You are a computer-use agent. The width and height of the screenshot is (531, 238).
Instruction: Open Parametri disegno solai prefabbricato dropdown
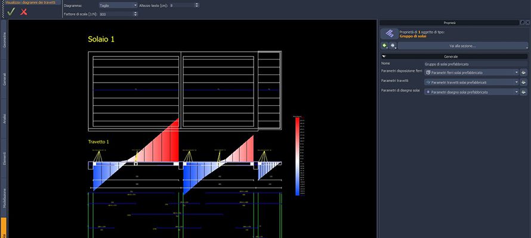471,92
